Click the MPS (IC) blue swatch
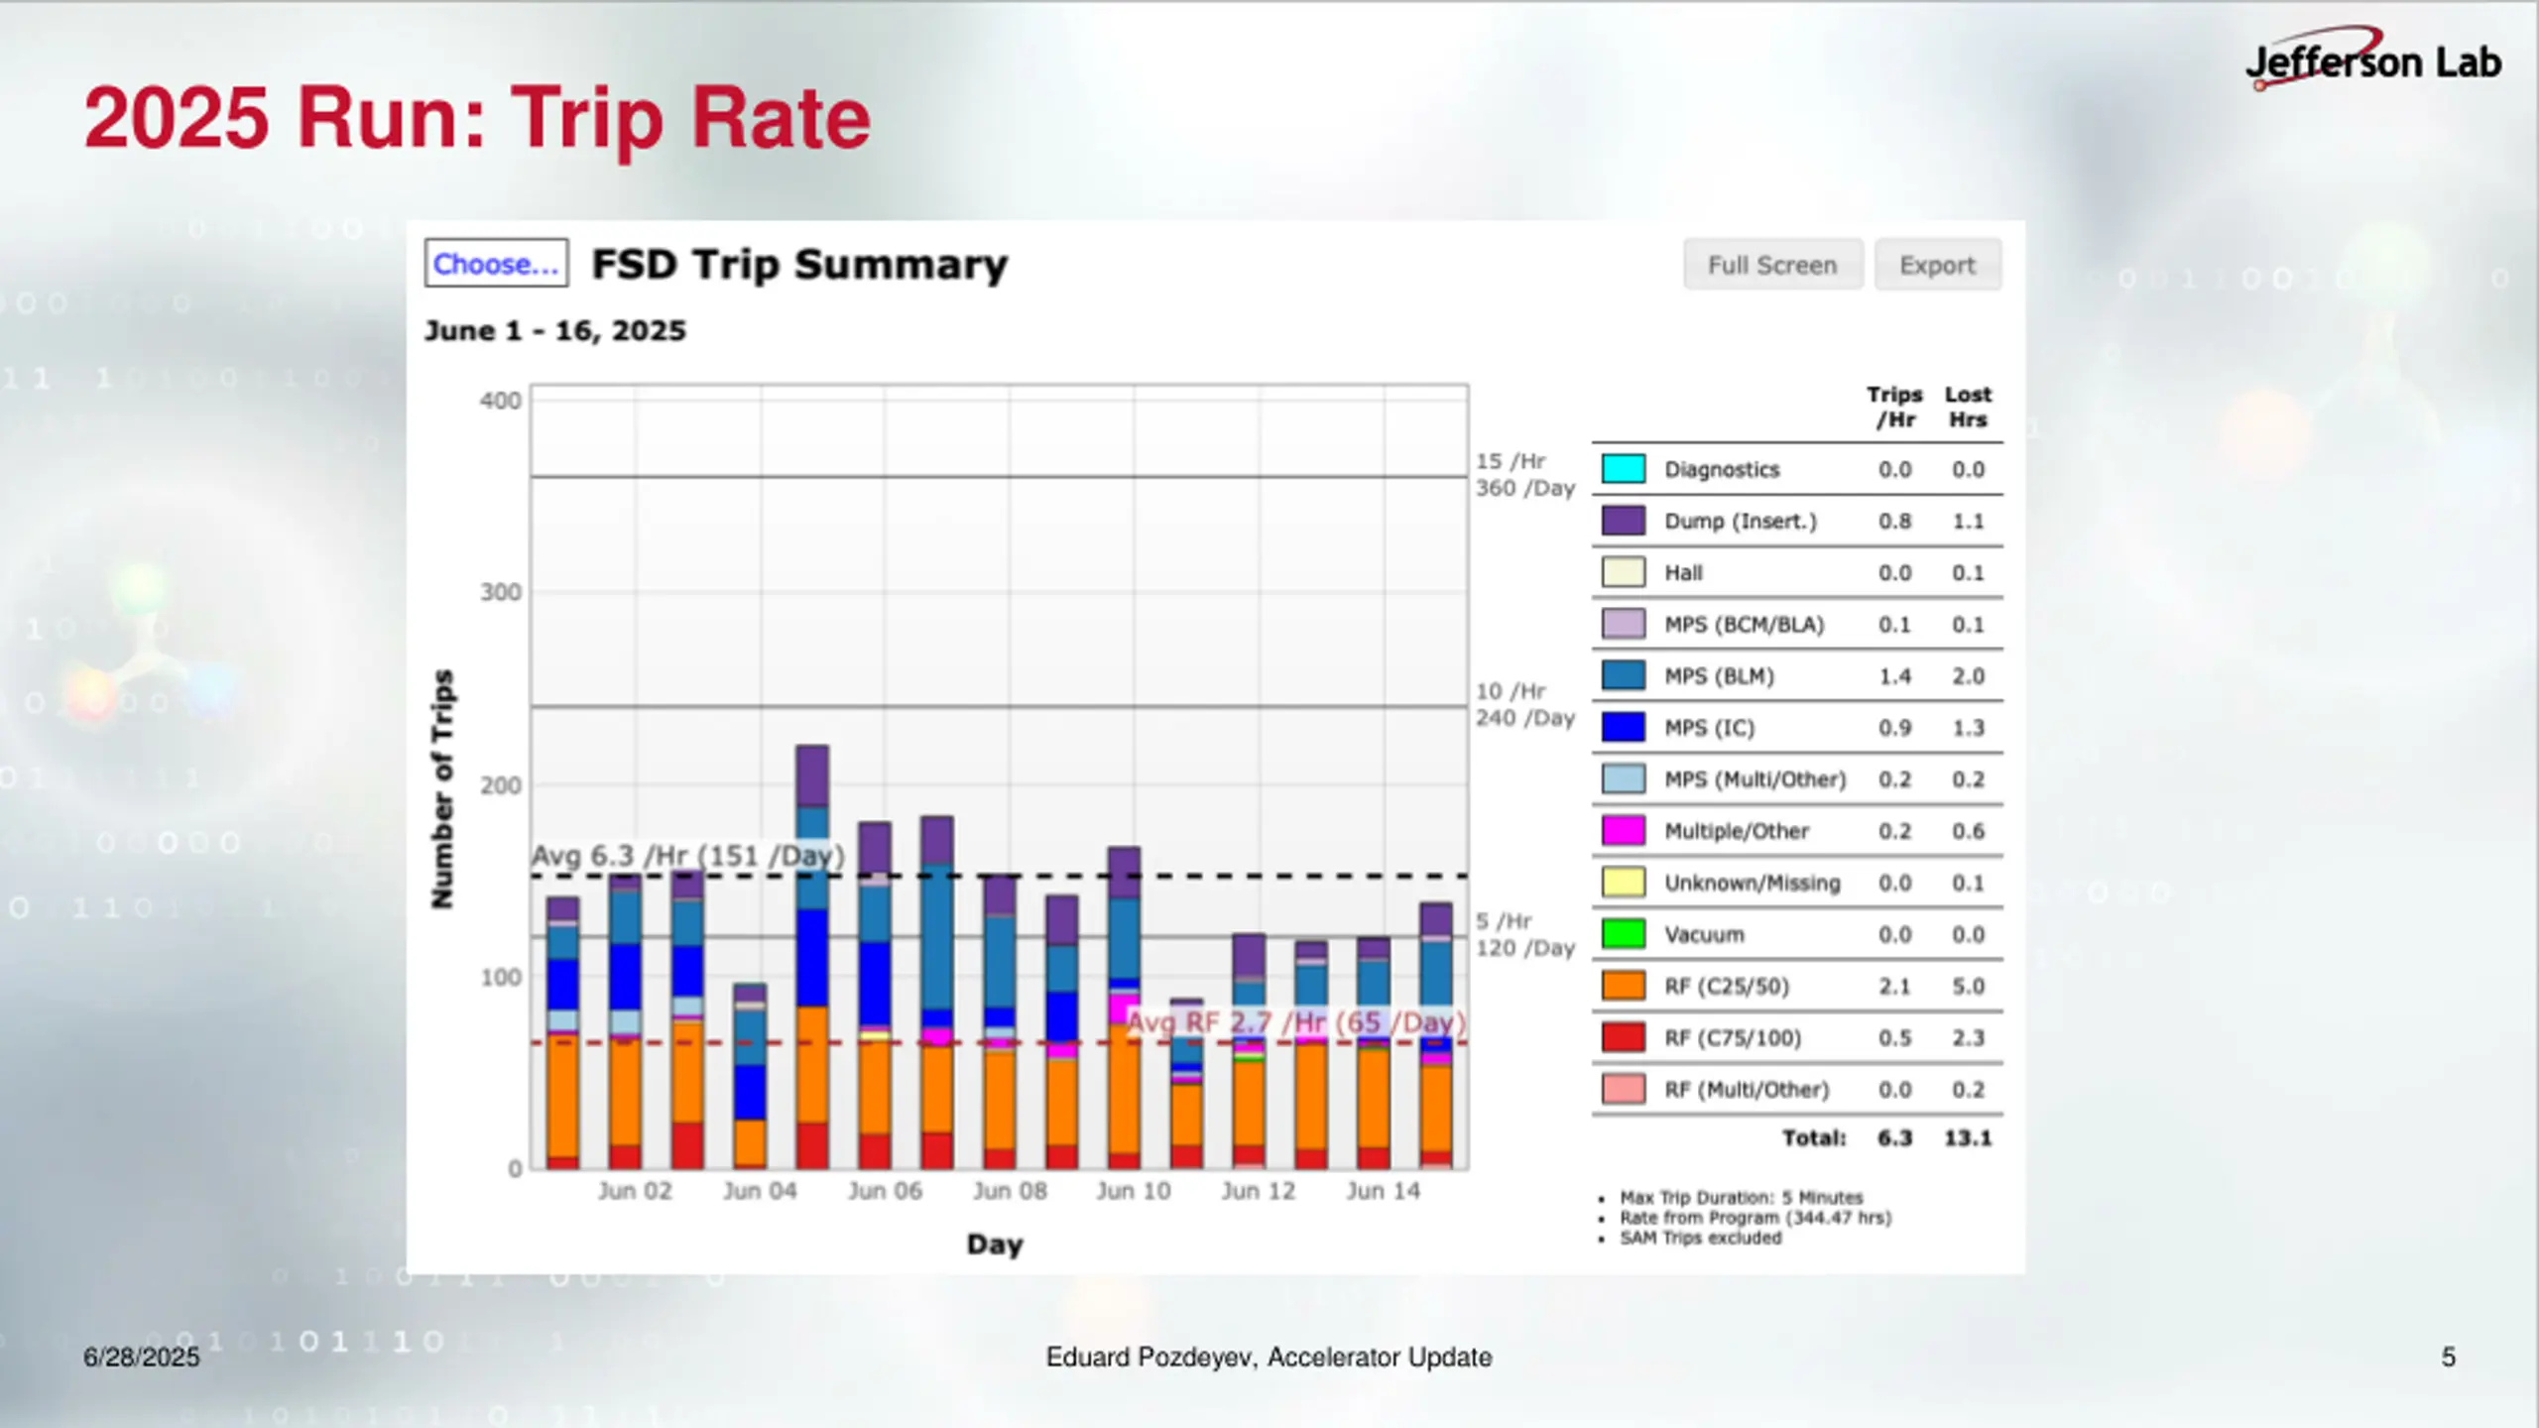This screenshot has width=2539, height=1428. click(x=1623, y=727)
